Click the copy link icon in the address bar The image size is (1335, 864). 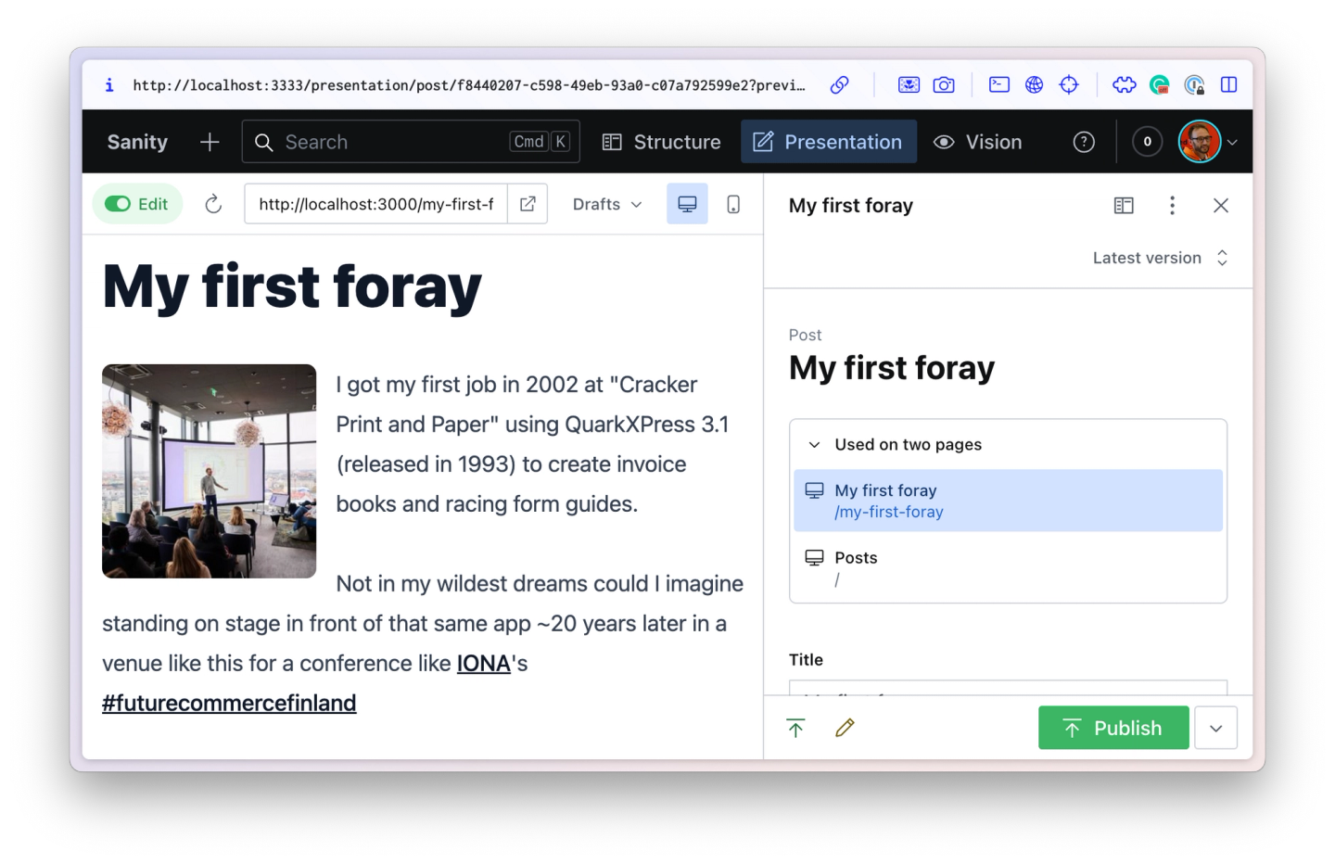[x=839, y=85]
